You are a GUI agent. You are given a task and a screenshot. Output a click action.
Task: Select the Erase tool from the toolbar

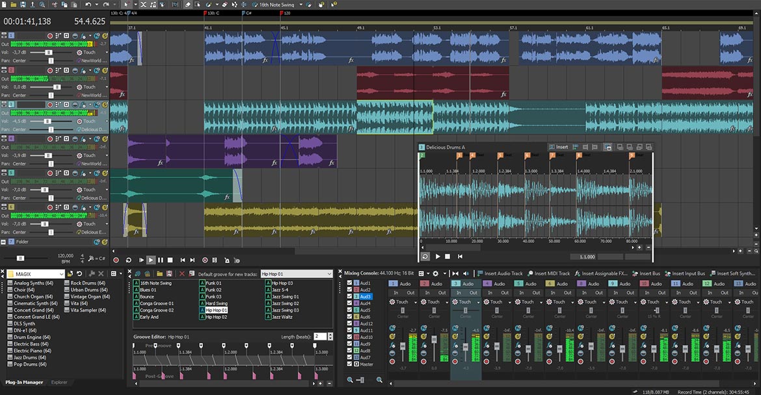[x=224, y=5]
